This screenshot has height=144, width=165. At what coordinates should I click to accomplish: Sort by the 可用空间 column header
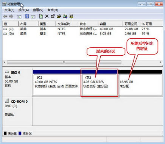(x=131, y=24)
